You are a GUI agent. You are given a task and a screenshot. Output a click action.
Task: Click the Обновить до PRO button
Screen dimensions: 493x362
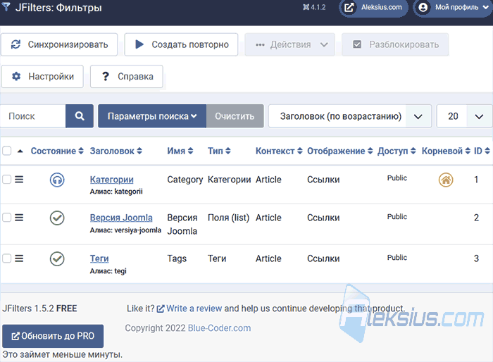coord(53,336)
